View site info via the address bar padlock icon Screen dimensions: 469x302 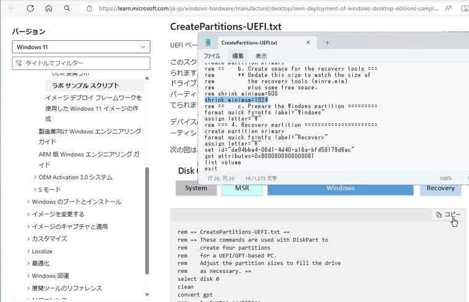89,9
